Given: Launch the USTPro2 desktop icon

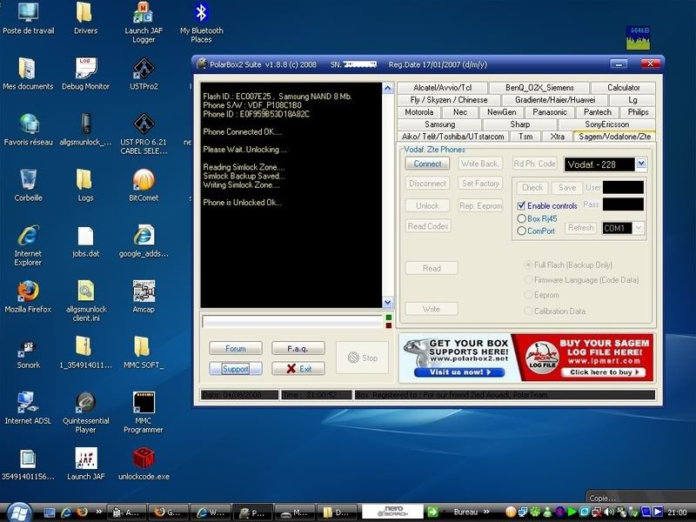Looking at the screenshot, I should point(144,73).
